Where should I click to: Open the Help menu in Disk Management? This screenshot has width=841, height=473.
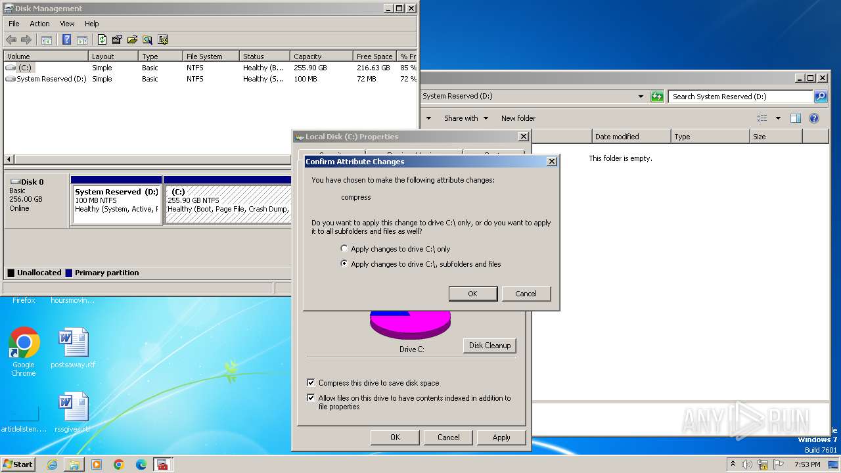click(x=92, y=24)
